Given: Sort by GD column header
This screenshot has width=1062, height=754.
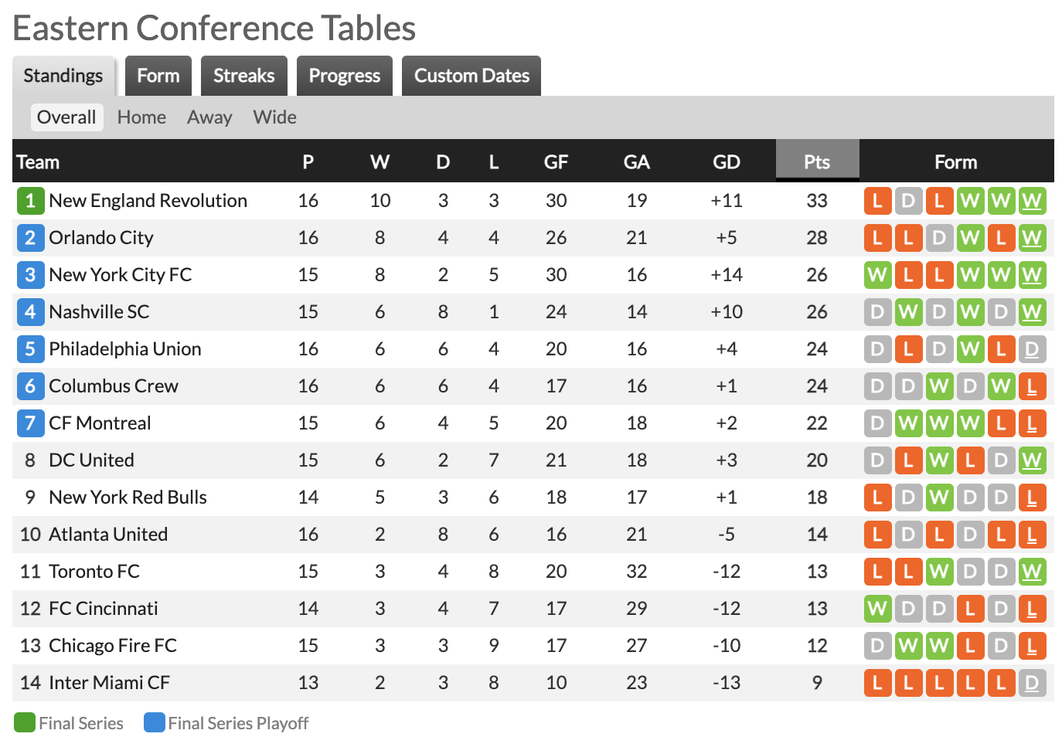Looking at the screenshot, I should click(x=727, y=161).
